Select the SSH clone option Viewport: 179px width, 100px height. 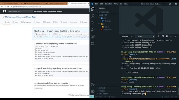60,34
